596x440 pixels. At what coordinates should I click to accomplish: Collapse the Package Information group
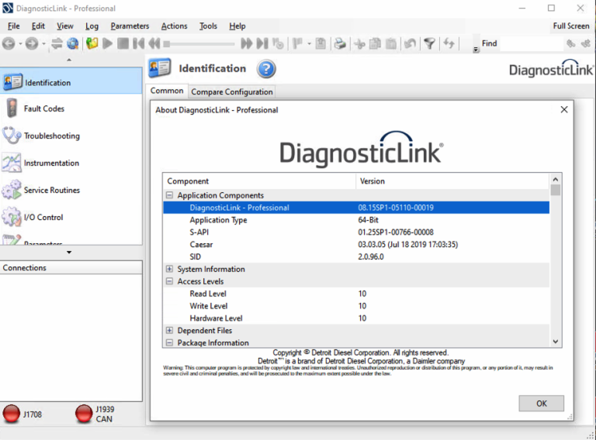coord(169,342)
